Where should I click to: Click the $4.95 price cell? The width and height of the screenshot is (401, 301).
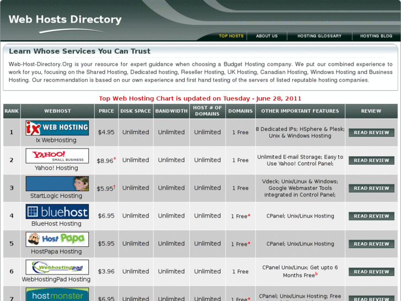coord(106,132)
